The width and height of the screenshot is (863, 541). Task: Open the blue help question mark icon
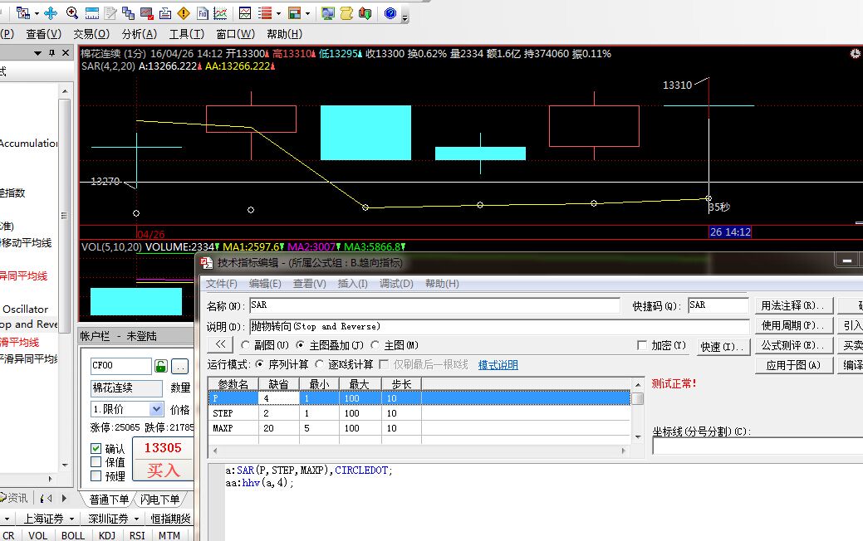pos(390,13)
